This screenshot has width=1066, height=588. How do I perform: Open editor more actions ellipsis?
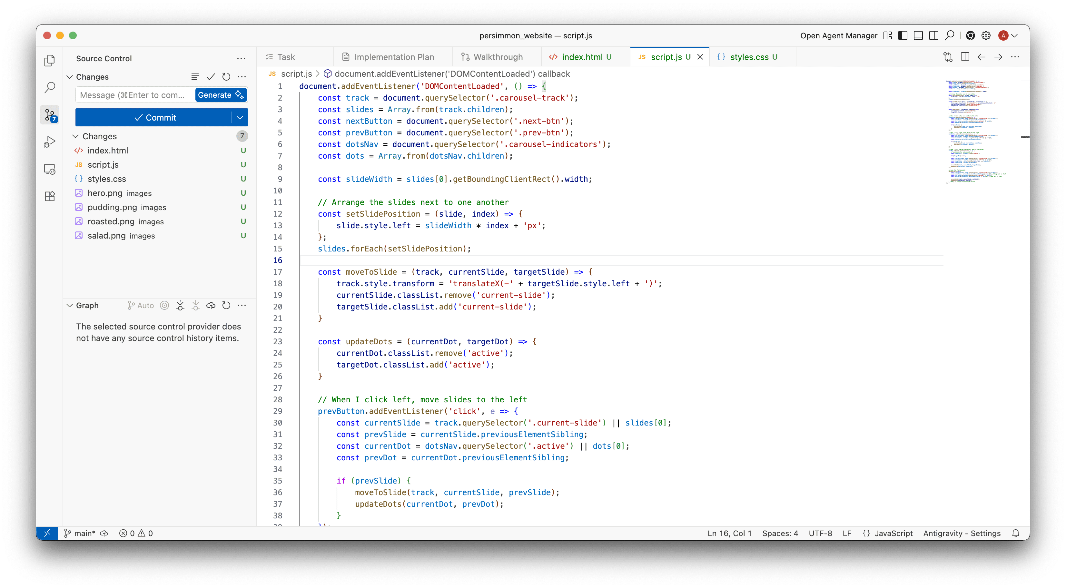[x=1015, y=57]
